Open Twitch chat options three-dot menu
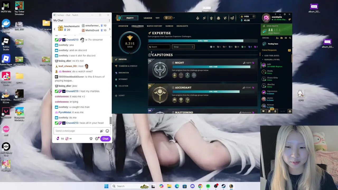 pyautogui.click(x=109, y=20)
